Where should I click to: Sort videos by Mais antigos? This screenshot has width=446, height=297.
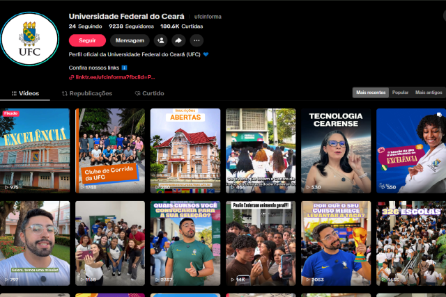(429, 93)
